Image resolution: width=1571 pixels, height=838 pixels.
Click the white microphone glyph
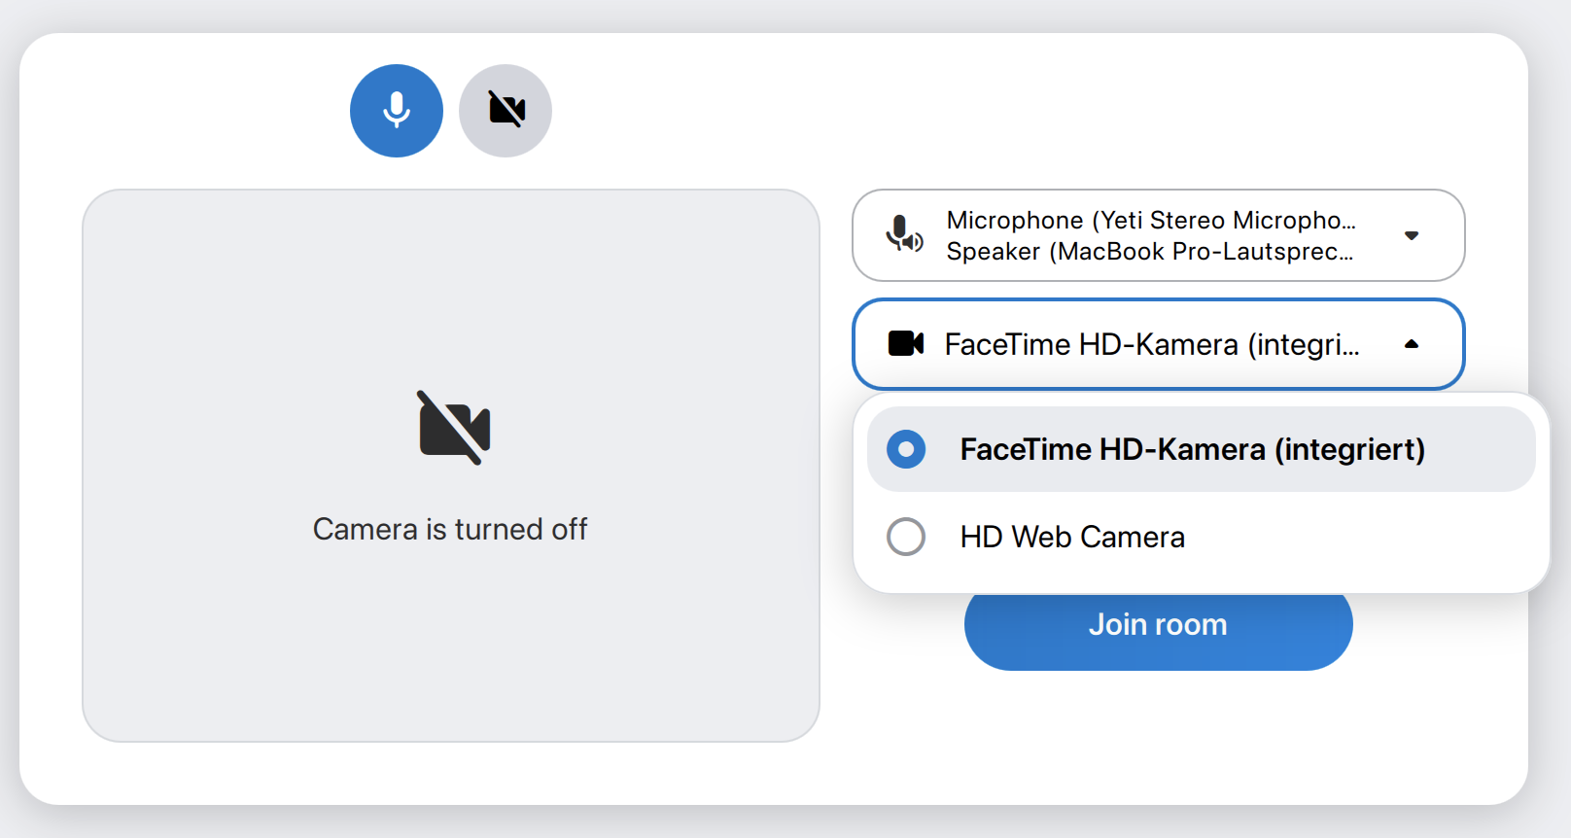point(397,109)
